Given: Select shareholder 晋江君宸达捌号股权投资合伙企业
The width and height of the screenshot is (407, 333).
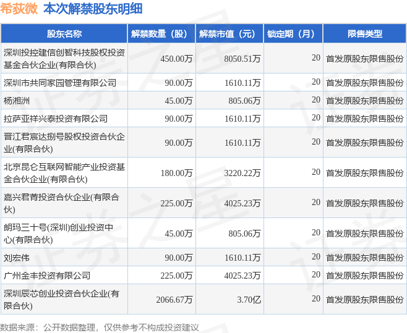Looking at the screenshot, I should pyautogui.click(x=64, y=143).
